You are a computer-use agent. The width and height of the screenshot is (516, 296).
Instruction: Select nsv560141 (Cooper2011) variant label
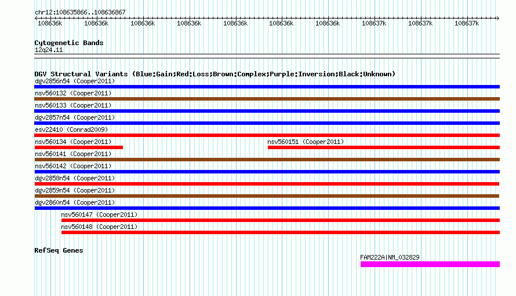73,154
